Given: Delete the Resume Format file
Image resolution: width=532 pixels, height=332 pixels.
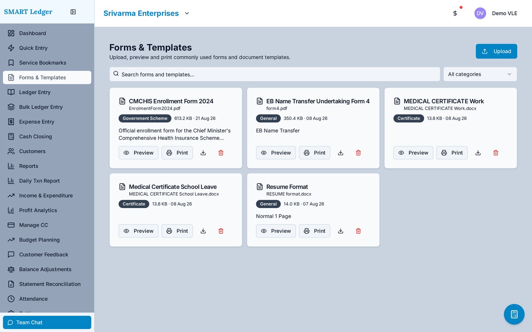Looking at the screenshot, I should click(358, 231).
